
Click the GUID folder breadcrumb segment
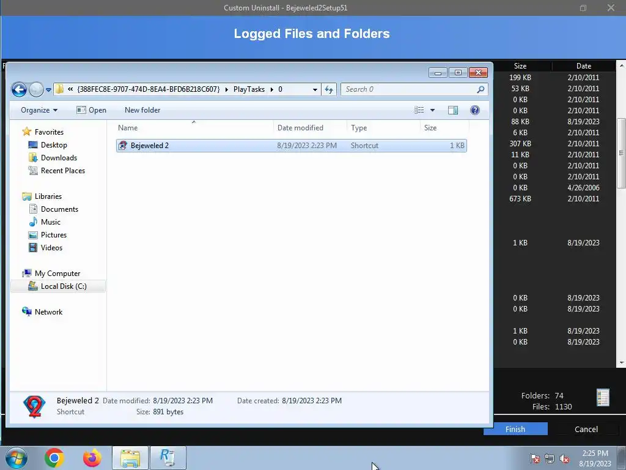click(x=148, y=89)
